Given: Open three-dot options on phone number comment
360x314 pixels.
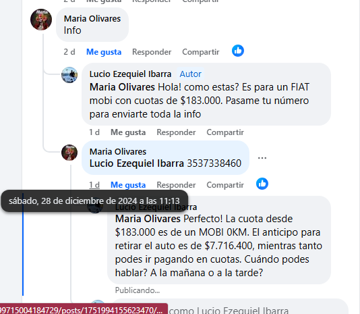Looking at the screenshot, I should 262,158.
